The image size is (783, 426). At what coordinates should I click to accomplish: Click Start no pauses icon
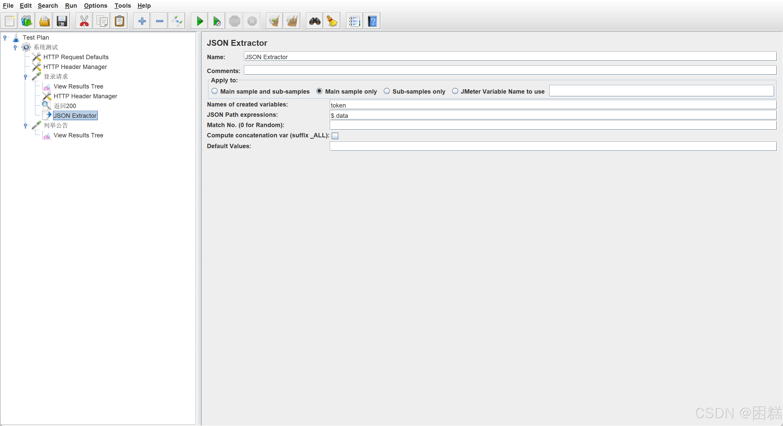tap(217, 21)
